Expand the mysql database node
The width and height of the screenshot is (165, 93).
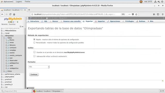(2, 33)
